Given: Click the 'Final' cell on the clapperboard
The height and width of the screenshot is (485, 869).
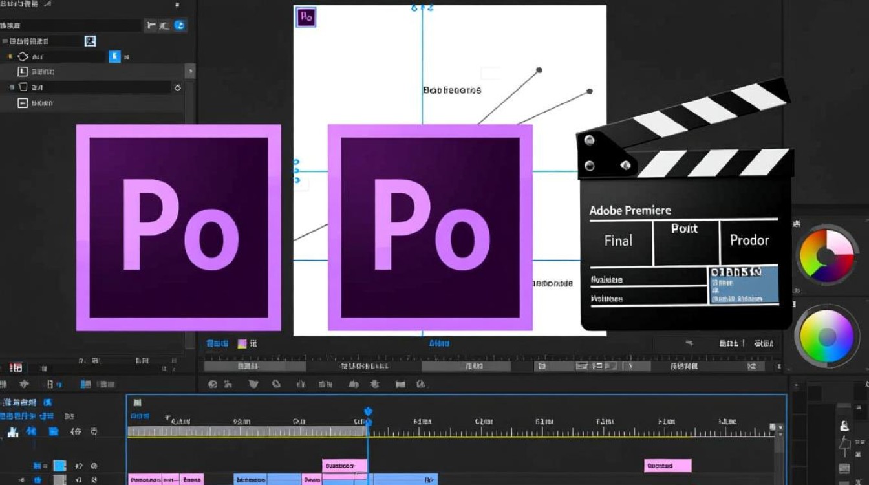Looking at the screenshot, I should pyautogui.click(x=621, y=242).
